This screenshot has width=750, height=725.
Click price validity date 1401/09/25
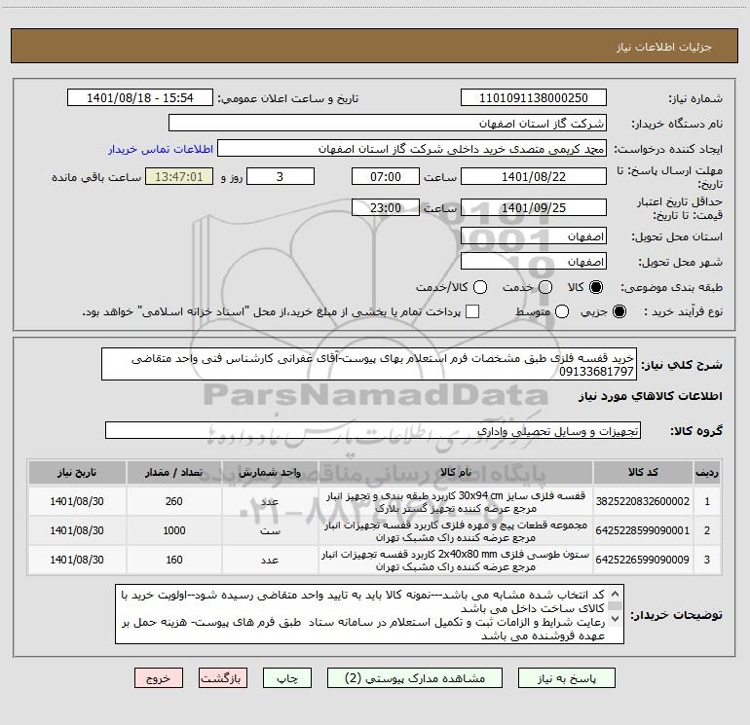click(534, 207)
